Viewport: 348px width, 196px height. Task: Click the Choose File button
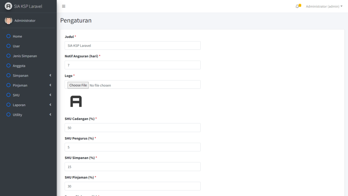click(x=78, y=85)
